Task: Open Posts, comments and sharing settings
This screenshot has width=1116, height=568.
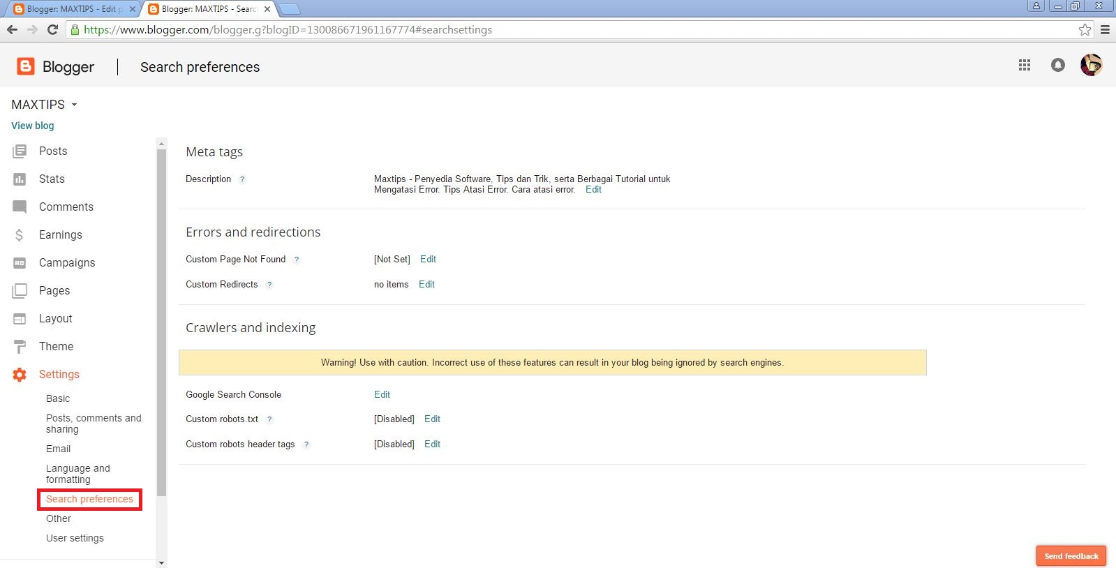Action: click(x=94, y=424)
